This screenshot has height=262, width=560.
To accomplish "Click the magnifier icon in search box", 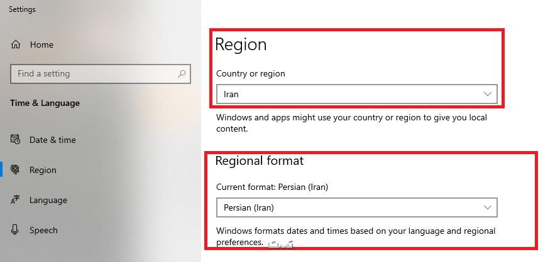I will click(x=182, y=74).
